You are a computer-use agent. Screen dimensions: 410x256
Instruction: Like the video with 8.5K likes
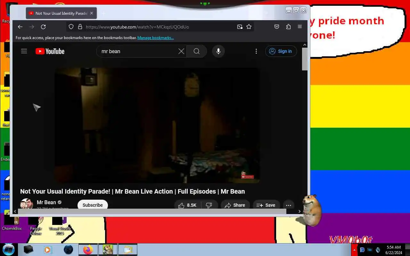click(x=187, y=205)
